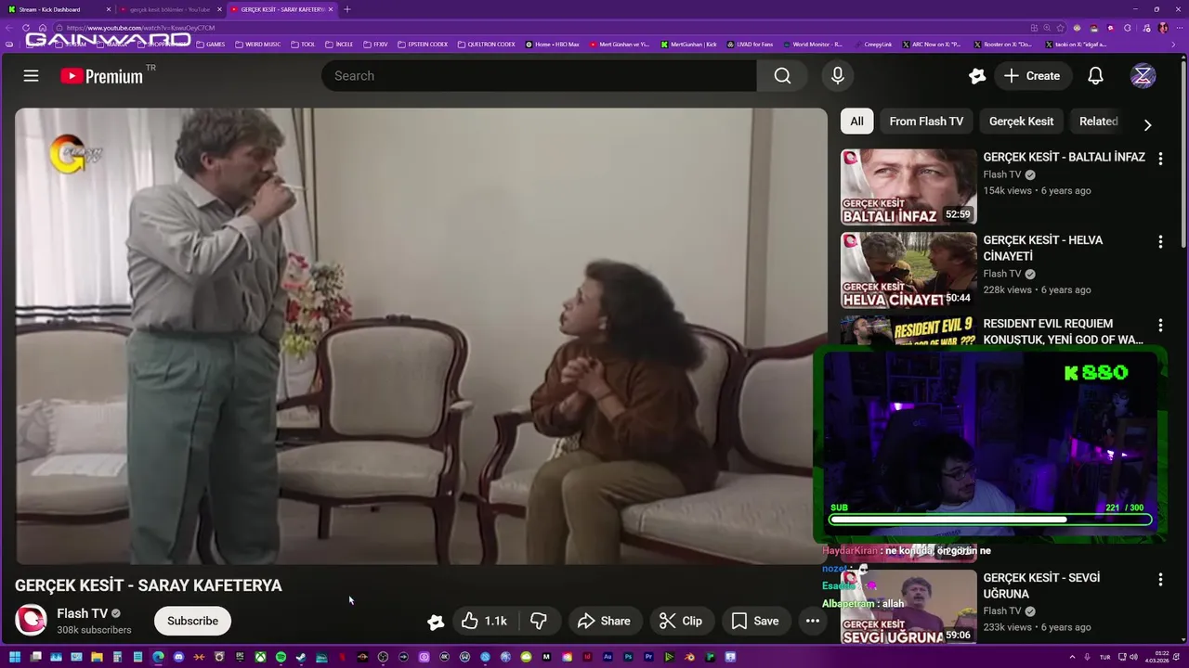Open OBS Studio from taskbar
Viewport: 1189px width, 668px height.
click(x=383, y=657)
